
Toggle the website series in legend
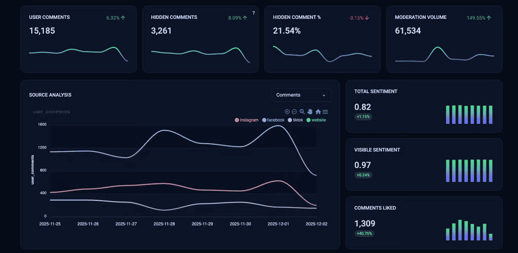click(x=316, y=120)
